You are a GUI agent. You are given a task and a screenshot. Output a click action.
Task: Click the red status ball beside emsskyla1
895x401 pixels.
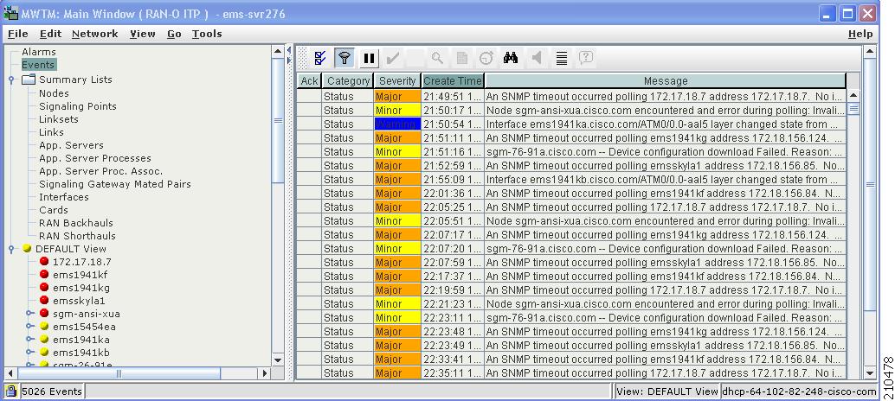tap(44, 301)
